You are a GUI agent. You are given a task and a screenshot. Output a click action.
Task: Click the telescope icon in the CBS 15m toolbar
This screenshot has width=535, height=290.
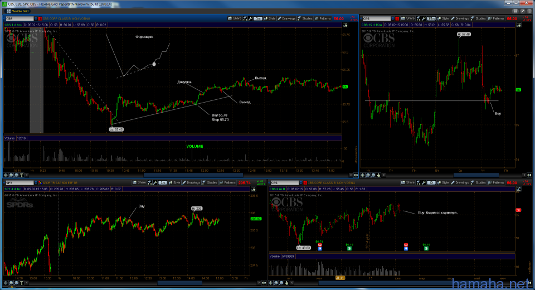click(x=419, y=18)
